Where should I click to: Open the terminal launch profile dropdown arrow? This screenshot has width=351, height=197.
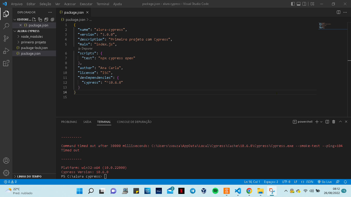coord(321,122)
